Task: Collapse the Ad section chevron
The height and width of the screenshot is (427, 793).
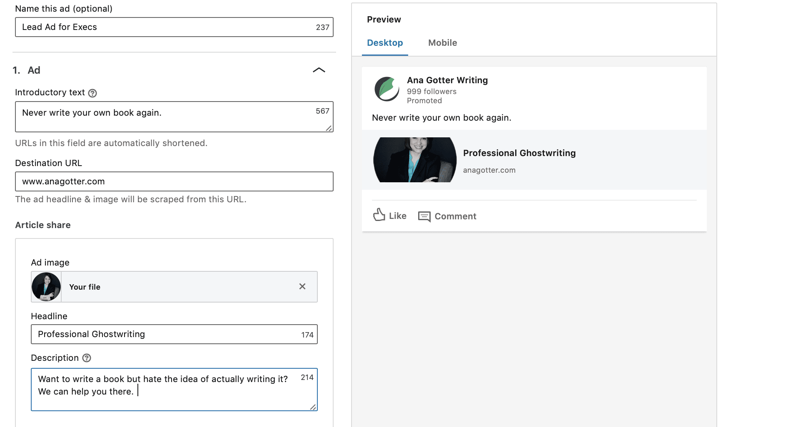Action: (319, 70)
